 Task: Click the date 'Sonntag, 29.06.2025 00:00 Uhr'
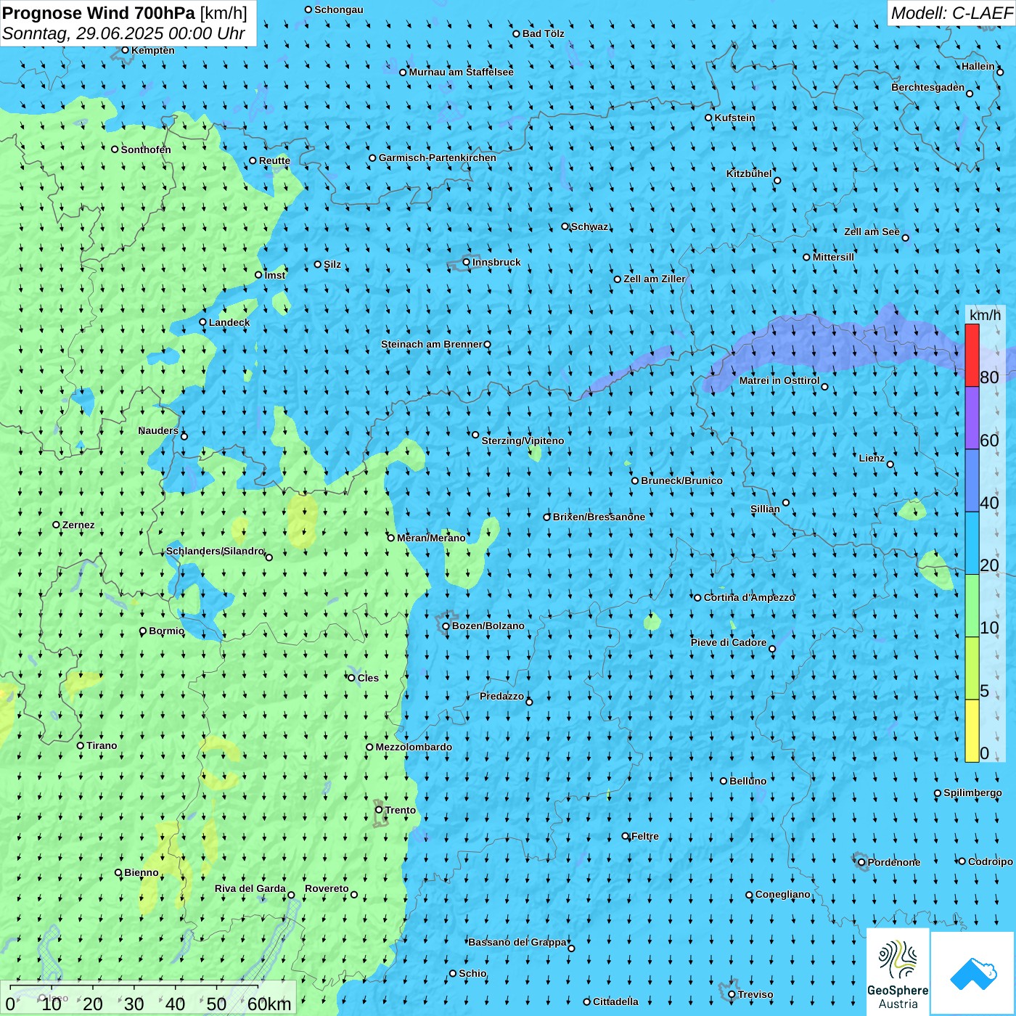click(x=123, y=33)
